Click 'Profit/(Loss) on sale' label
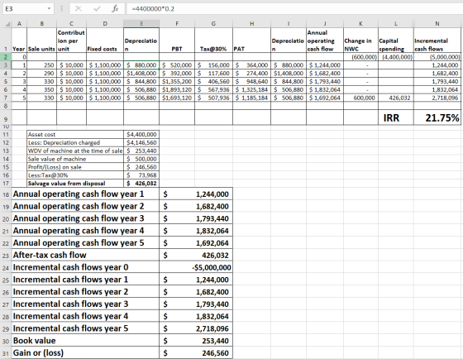The image size is (463, 359). click(75, 167)
